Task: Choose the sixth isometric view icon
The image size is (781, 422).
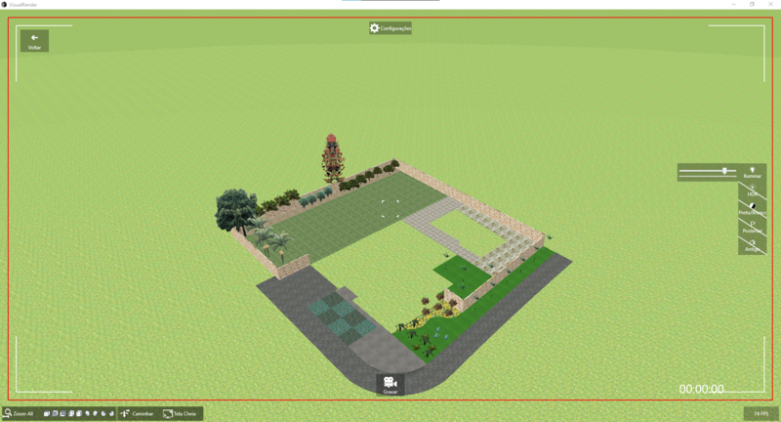Action: pyautogui.click(x=88, y=413)
